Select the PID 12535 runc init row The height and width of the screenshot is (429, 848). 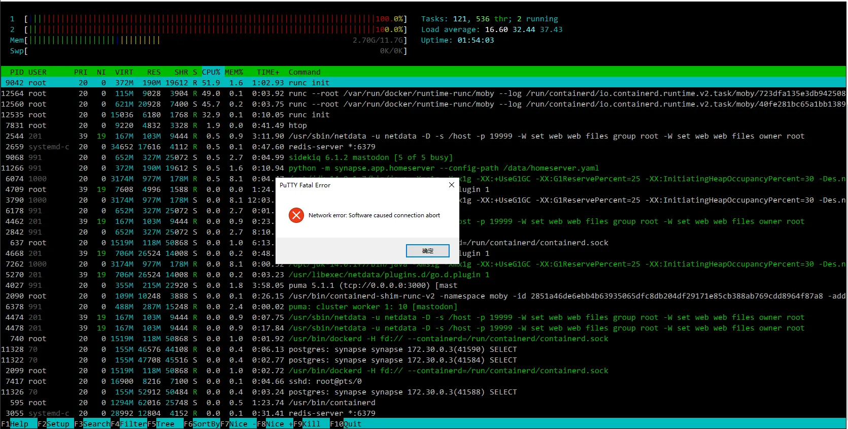423,115
